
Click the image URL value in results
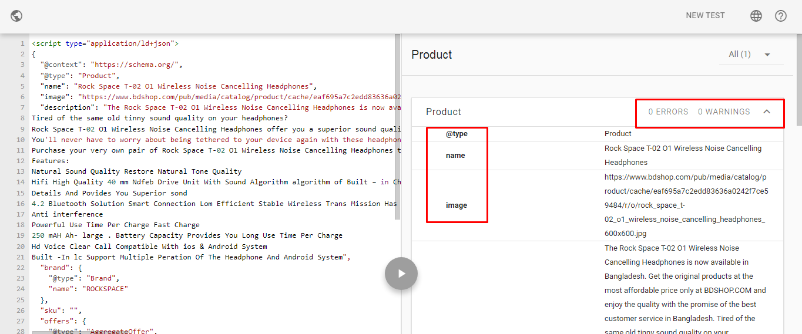686,205
